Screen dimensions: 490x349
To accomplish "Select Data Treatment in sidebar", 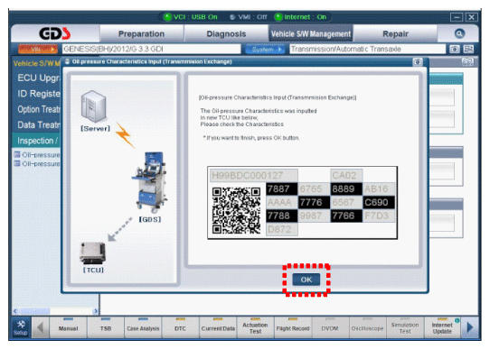I will (38, 125).
